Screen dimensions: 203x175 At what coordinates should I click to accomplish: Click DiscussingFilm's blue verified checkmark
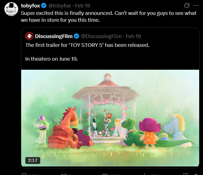coord(77,36)
